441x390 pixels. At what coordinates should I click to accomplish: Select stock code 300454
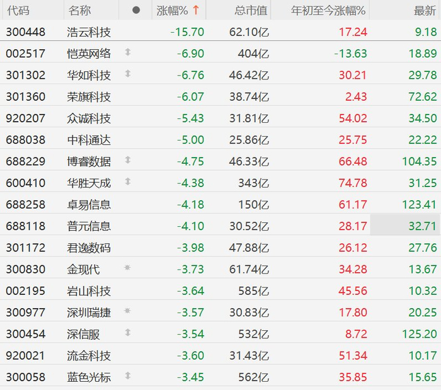(26, 334)
